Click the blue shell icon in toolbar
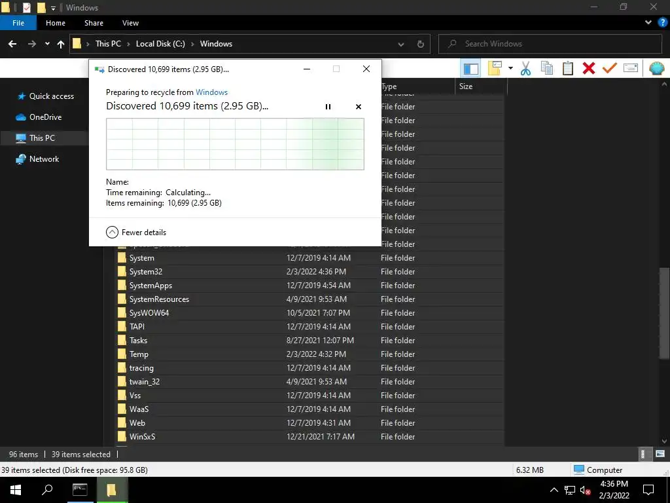This screenshot has width=670, height=503. 656,68
